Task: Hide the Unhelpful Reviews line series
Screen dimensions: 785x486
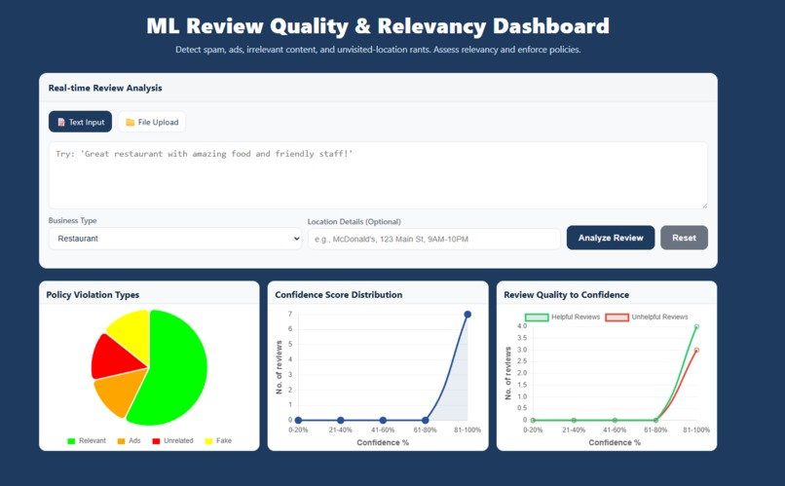Action: pyautogui.click(x=646, y=318)
